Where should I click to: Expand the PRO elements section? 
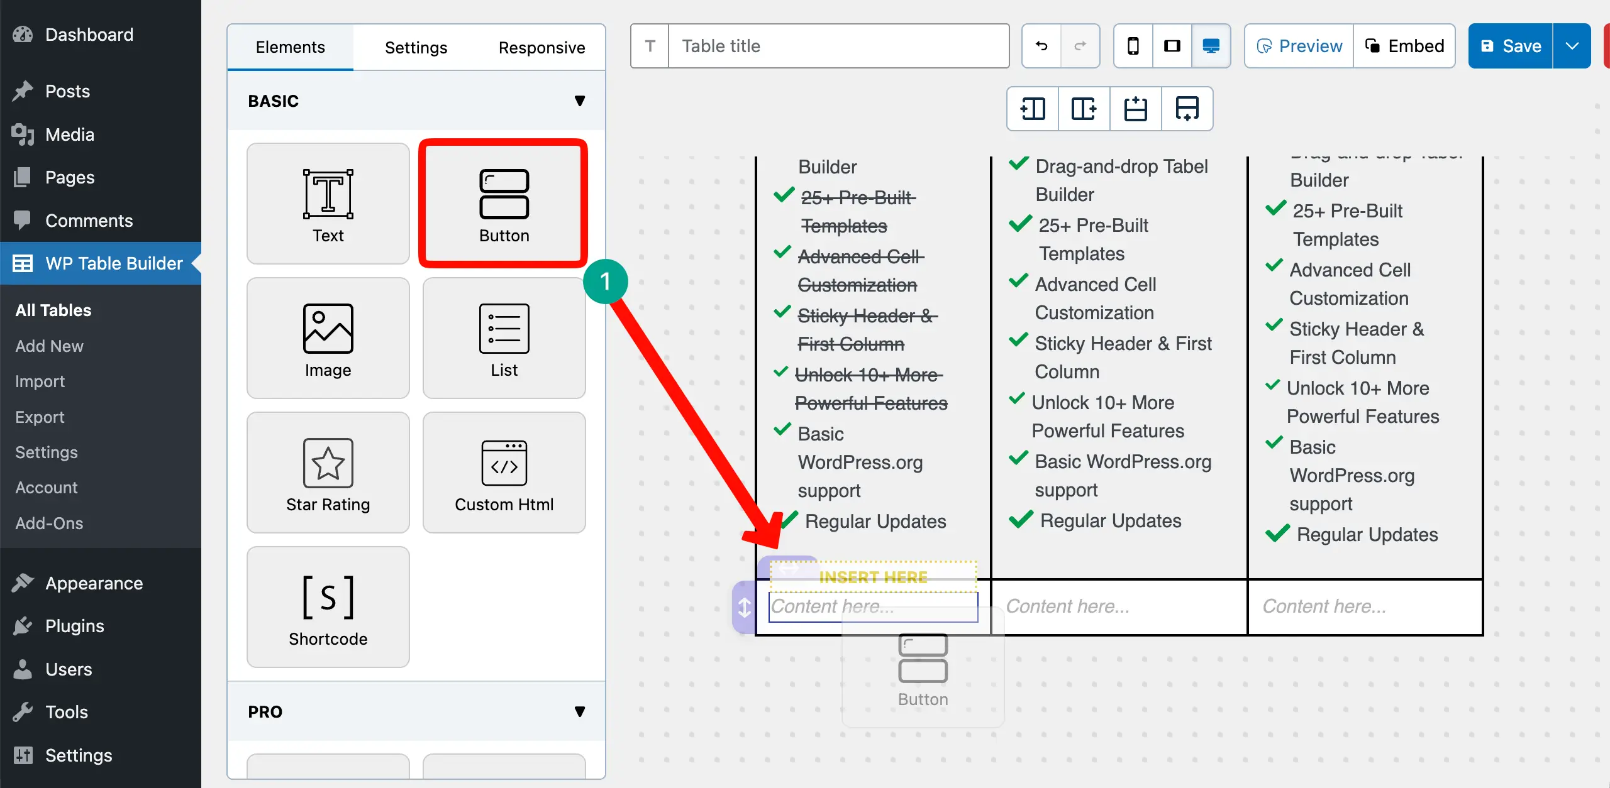pyautogui.click(x=579, y=711)
